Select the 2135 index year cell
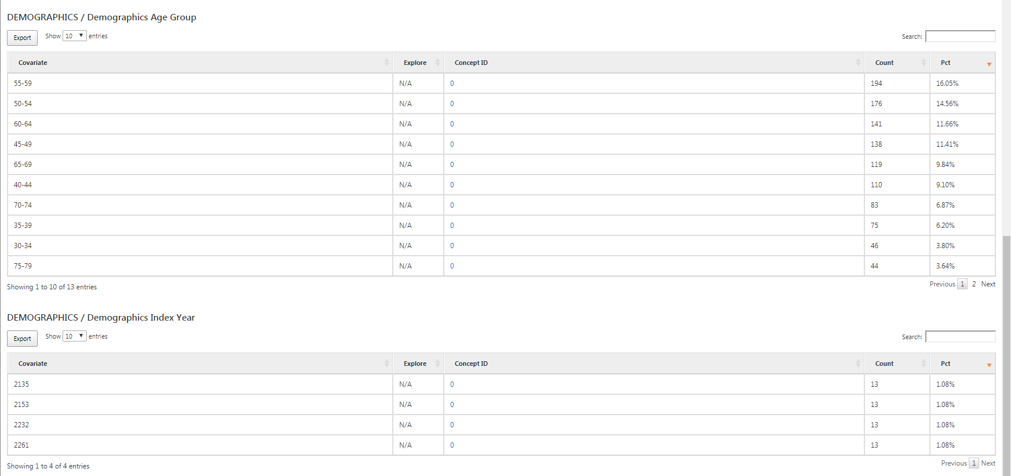Screen dimensions: 1011x476 click(200, 384)
